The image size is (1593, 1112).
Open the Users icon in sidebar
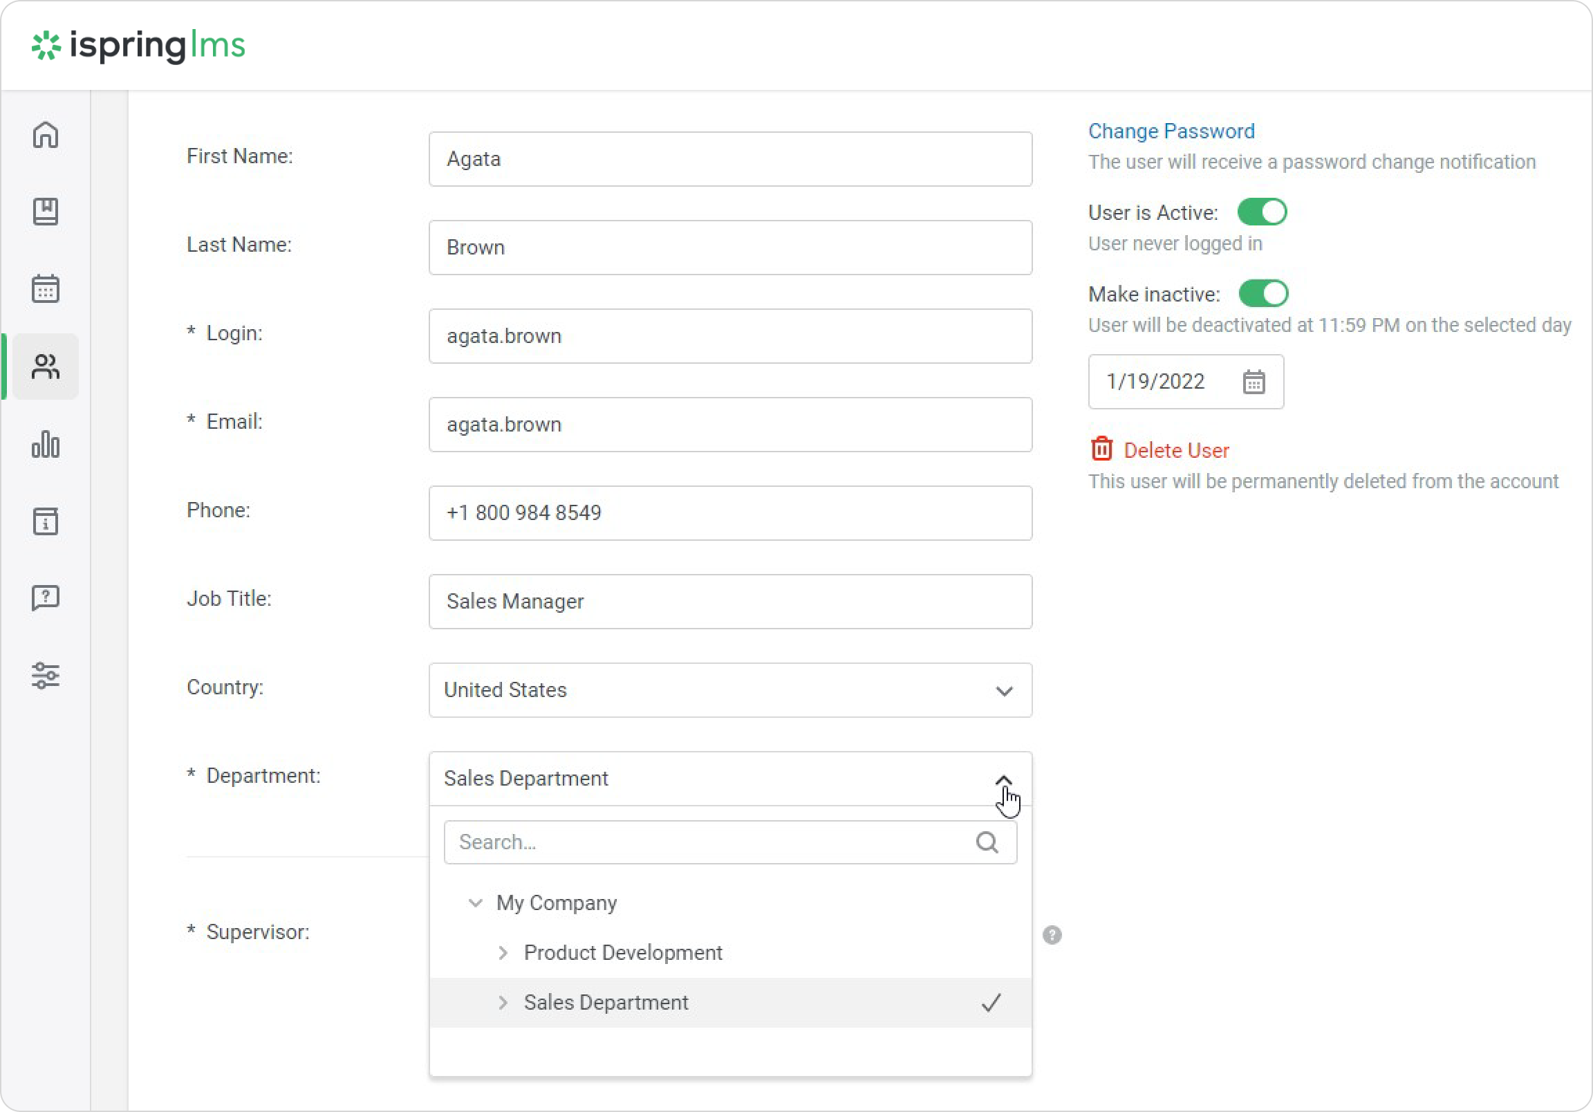[x=46, y=367]
